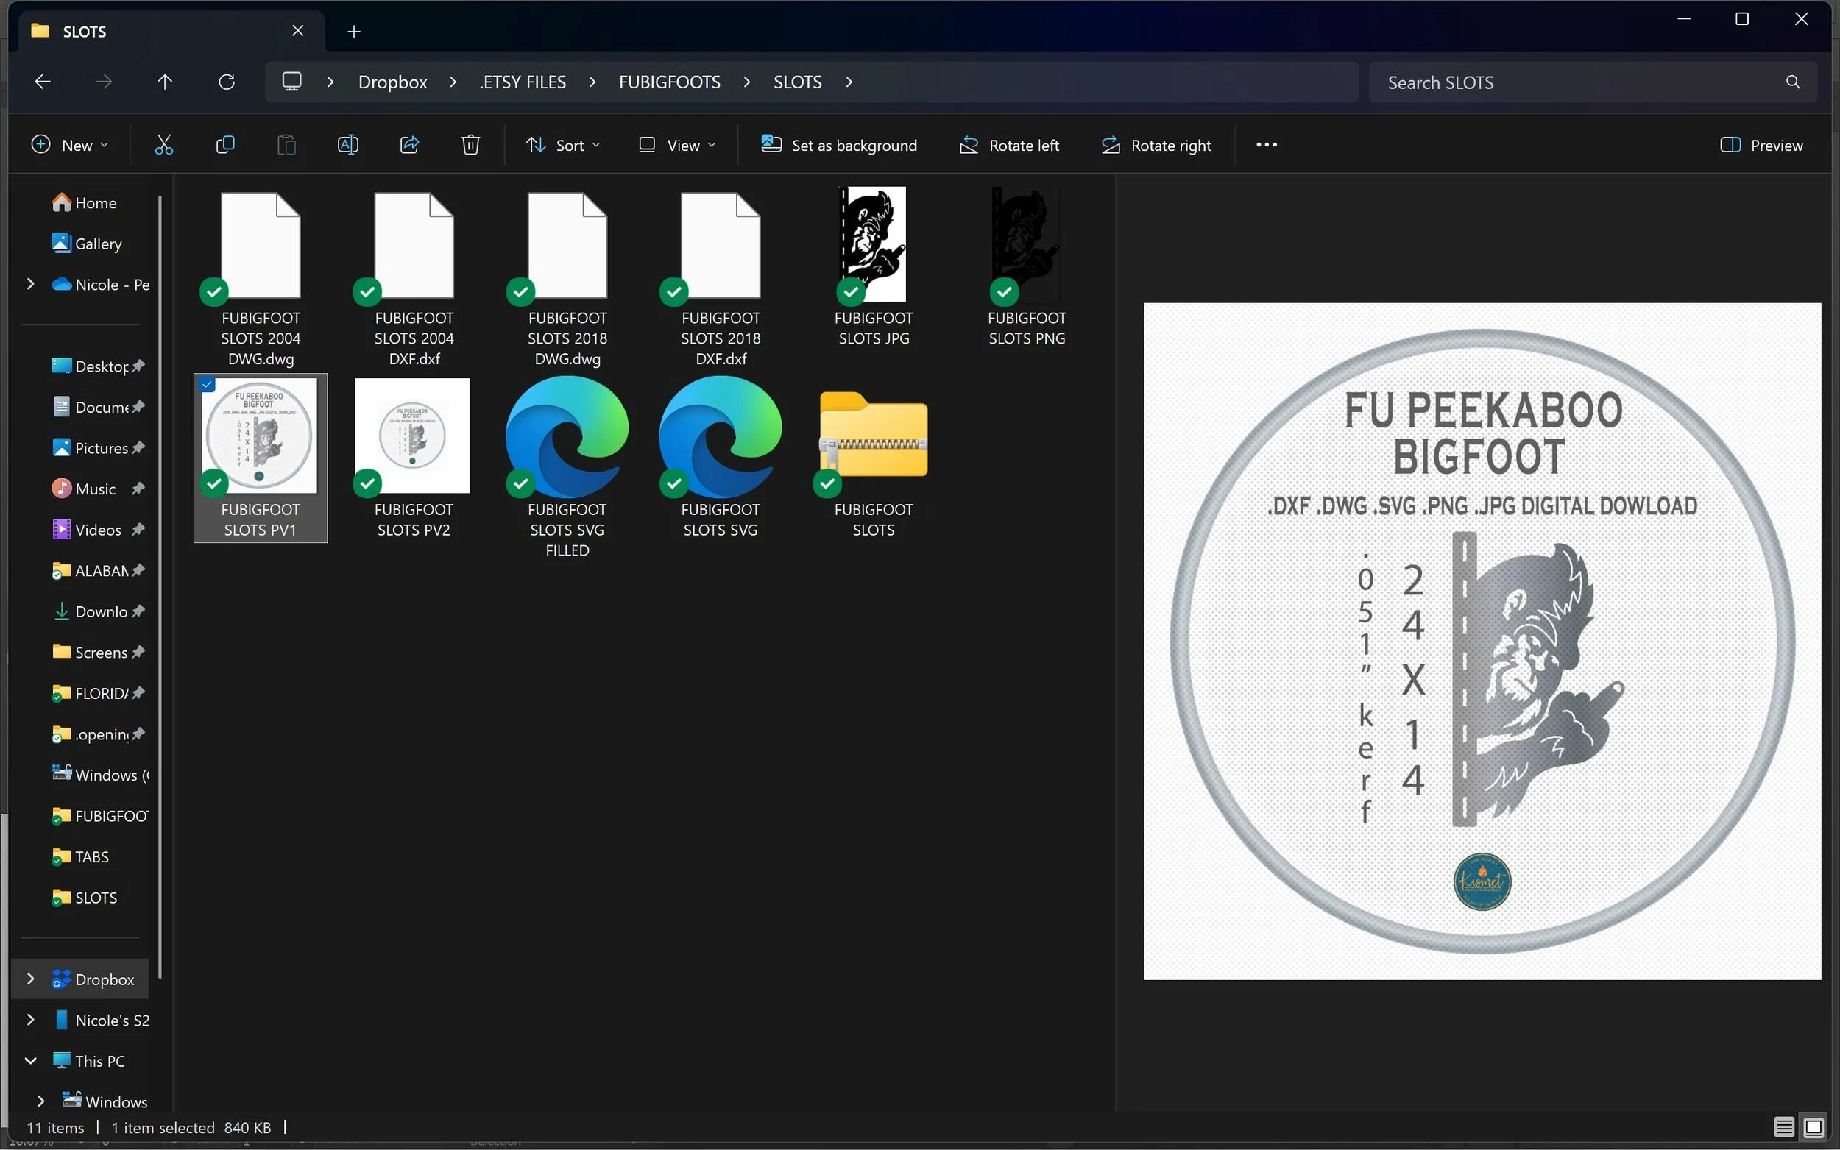This screenshot has height=1150, width=1840.
Task: Open the View dropdown menu
Action: coord(677,144)
